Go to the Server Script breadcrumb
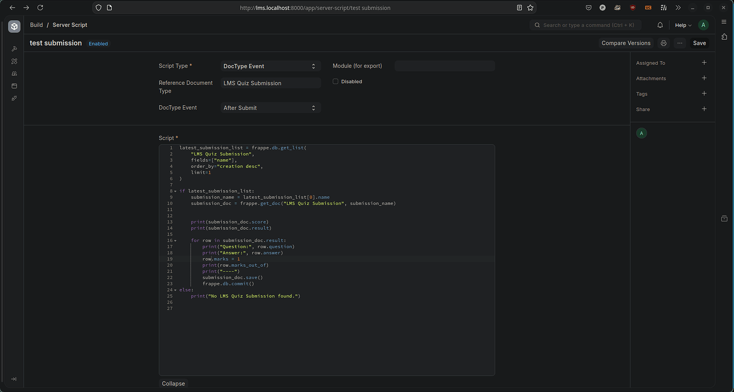The image size is (734, 392). pyautogui.click(x=70, y=25)
